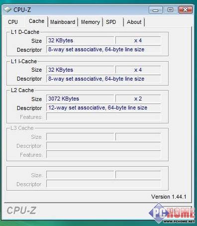197x226 pixels.
Task: Click the L1 D-Cache x 4 multiplier field
Action: [138, 40]
